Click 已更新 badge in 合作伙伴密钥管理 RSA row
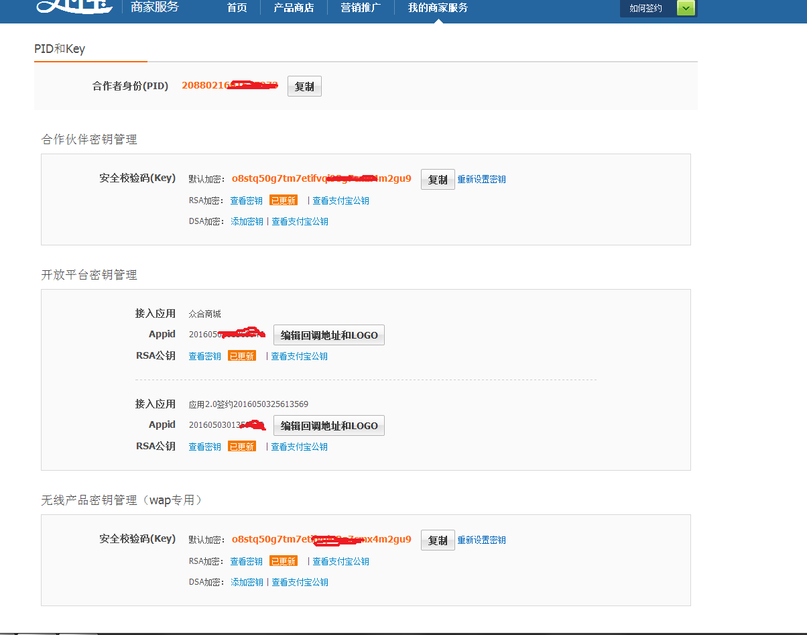807x635 pixels. click(284, 200)
